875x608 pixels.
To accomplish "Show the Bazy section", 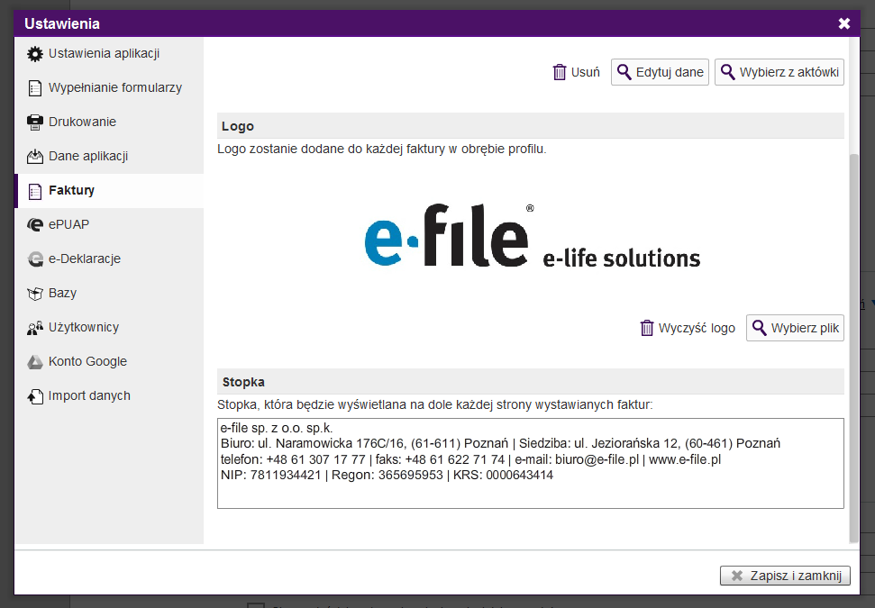I will tap(109, 293).
